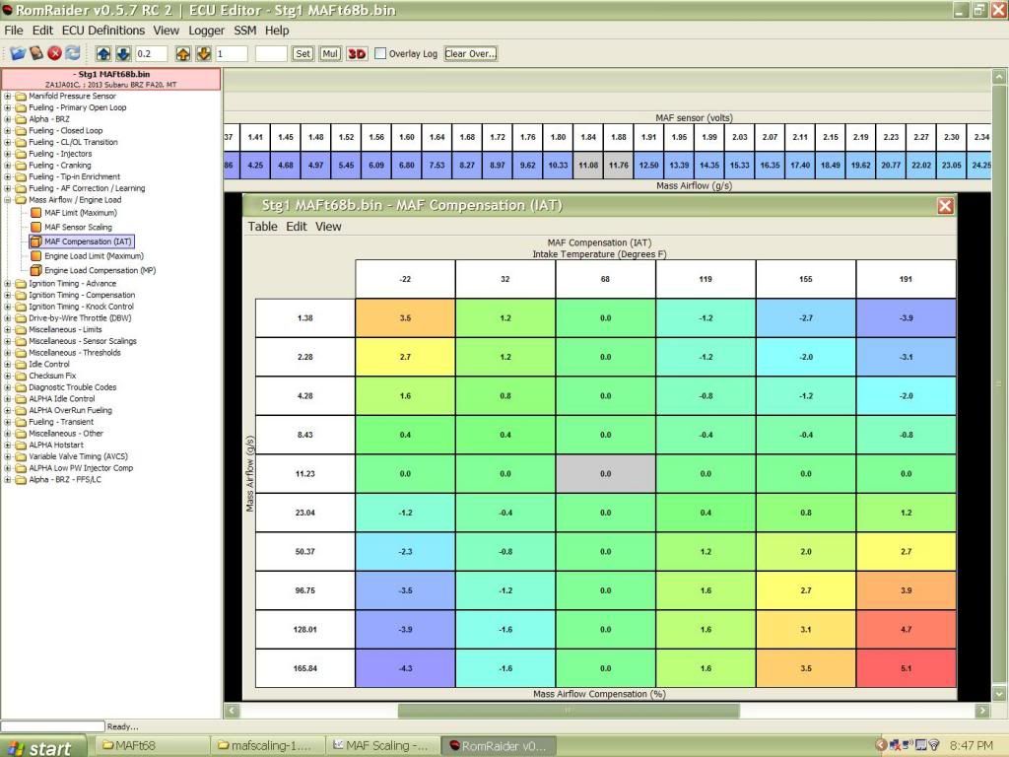This screenshot has width=1009, height=757.
Task: Click the Refresh ROM icon
Action: coord(73,53)
